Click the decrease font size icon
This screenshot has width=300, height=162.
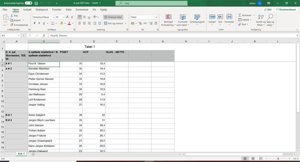coord(72,17)
